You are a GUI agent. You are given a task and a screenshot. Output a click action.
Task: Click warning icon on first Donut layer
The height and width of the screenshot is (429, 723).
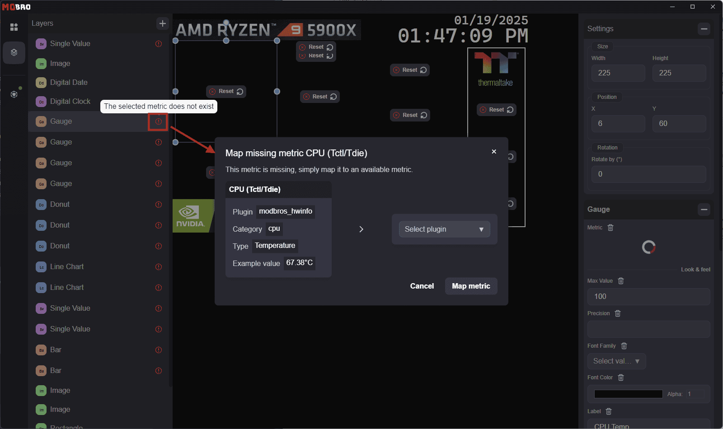159,205
